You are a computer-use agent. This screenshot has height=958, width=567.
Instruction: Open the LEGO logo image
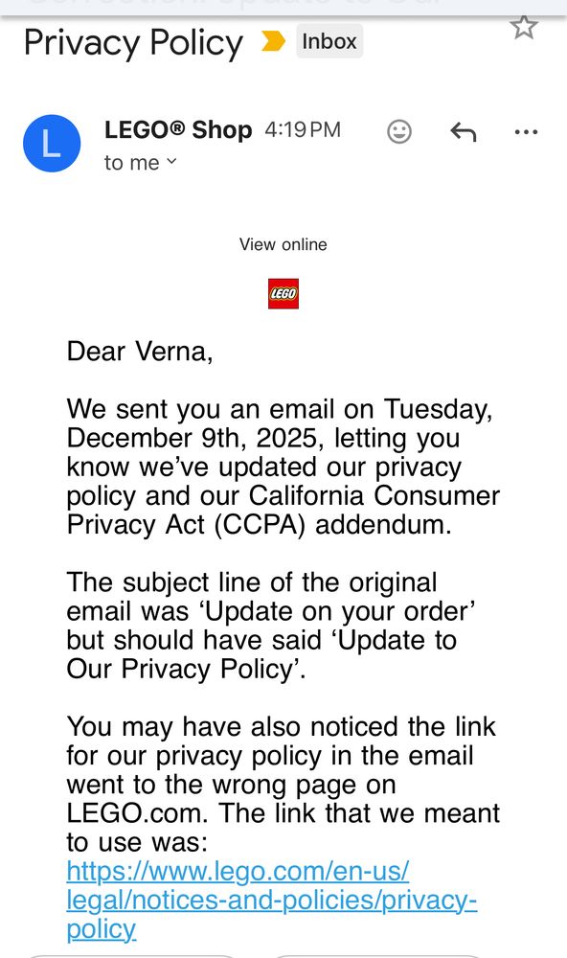coord(283,294)
